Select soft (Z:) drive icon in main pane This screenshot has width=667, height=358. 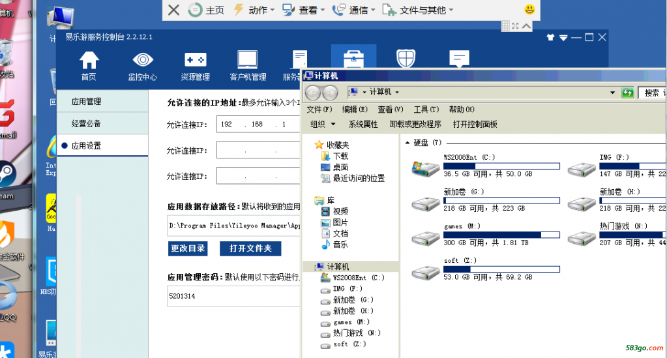[426, 272]
